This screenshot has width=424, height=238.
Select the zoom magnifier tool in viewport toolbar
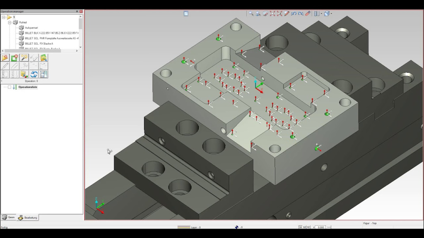pyautogui.click(x=251, y=14)
